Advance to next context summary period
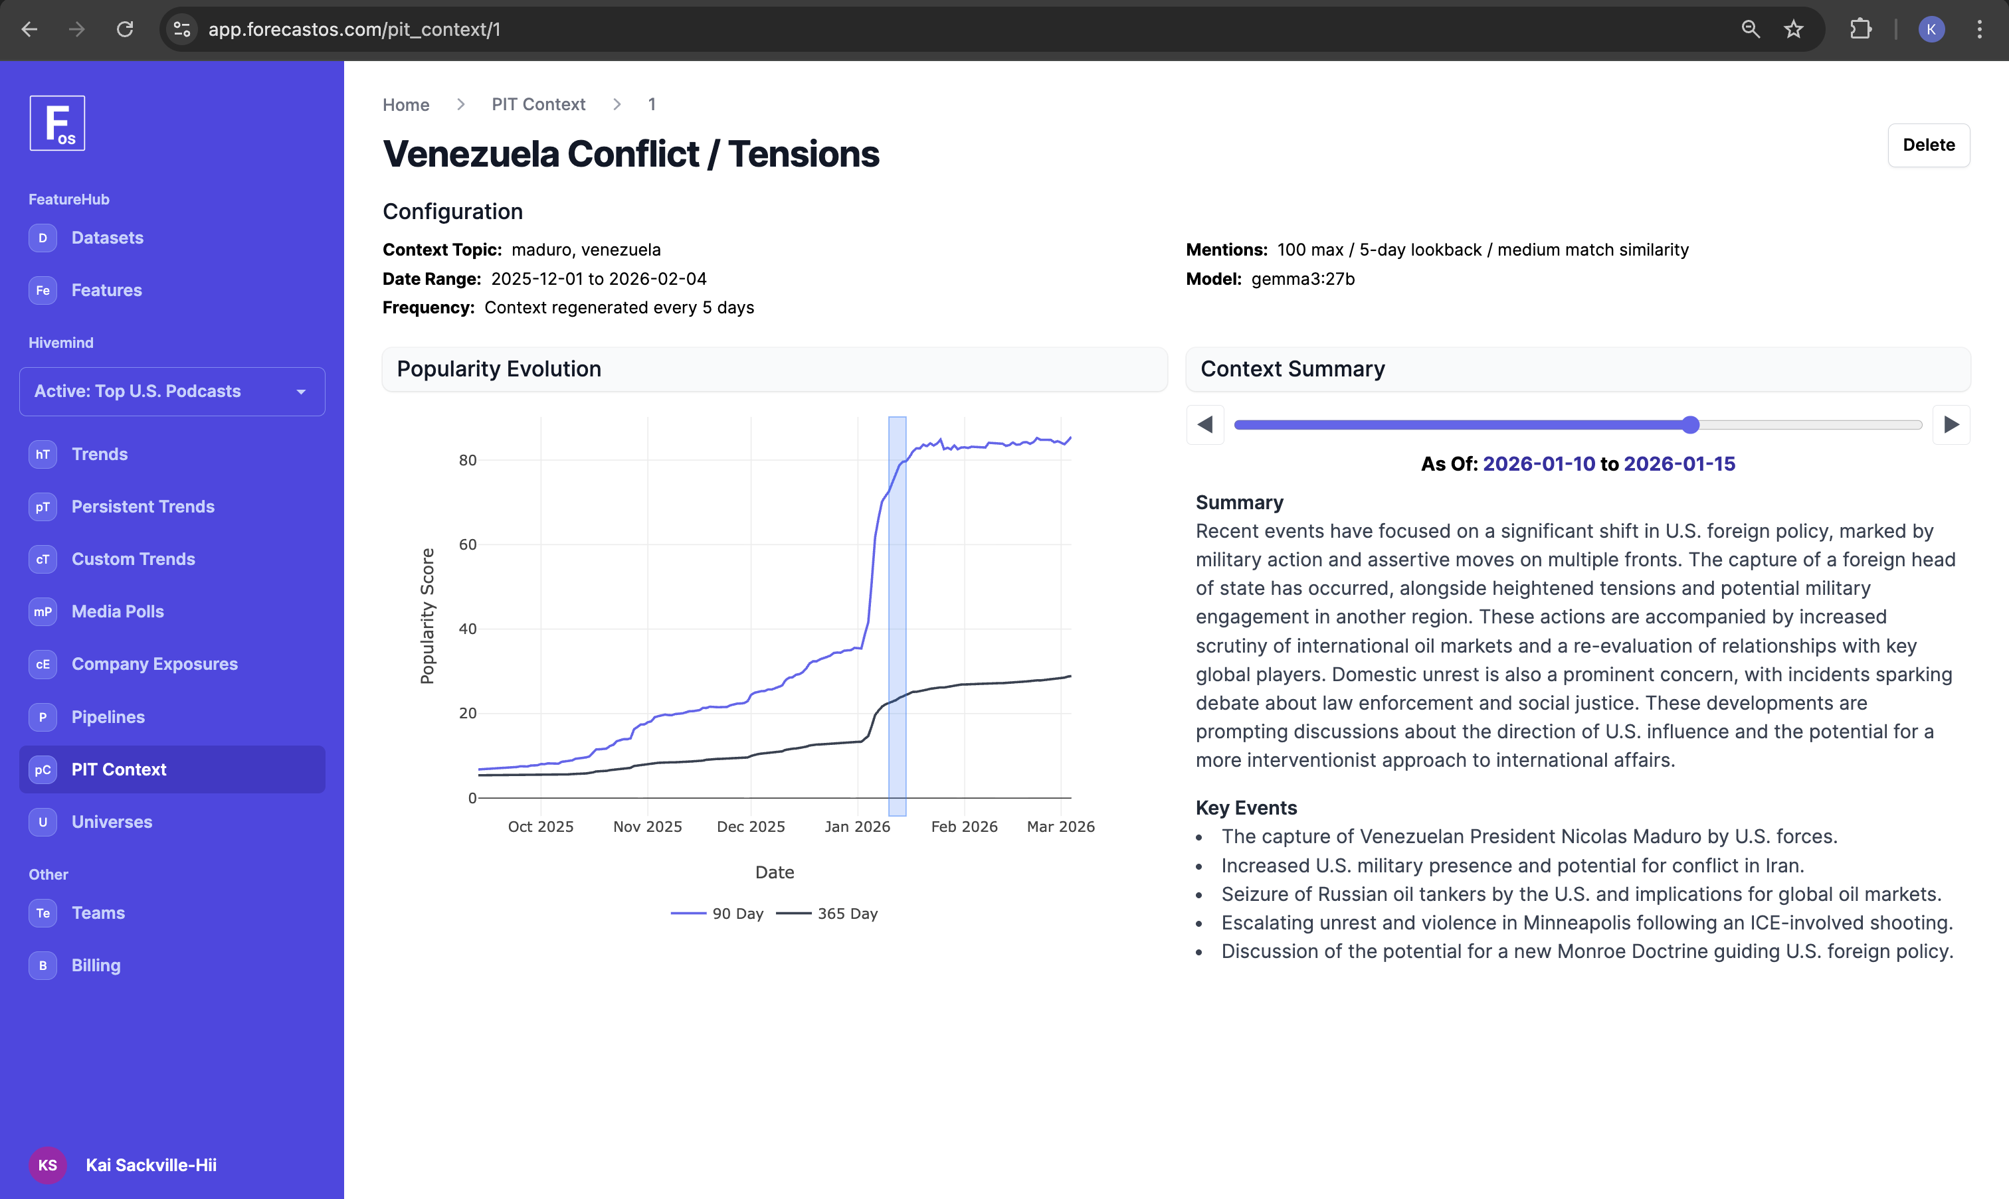 point(1951,425)
